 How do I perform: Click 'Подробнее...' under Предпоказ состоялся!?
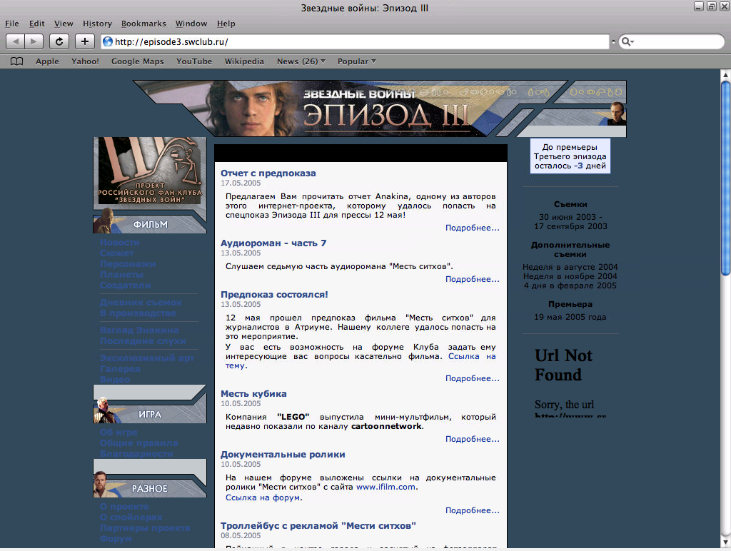(473, 378)
